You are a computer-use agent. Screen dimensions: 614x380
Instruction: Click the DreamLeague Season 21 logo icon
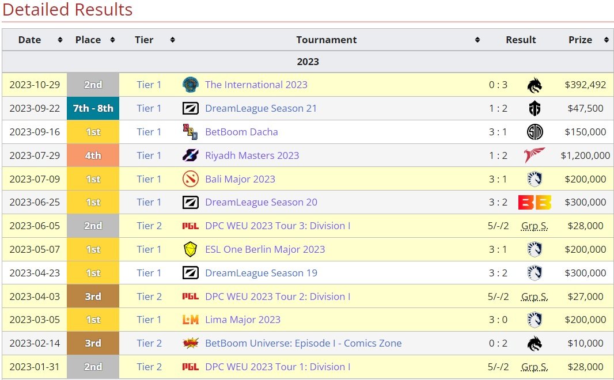(x=191, y=108)
